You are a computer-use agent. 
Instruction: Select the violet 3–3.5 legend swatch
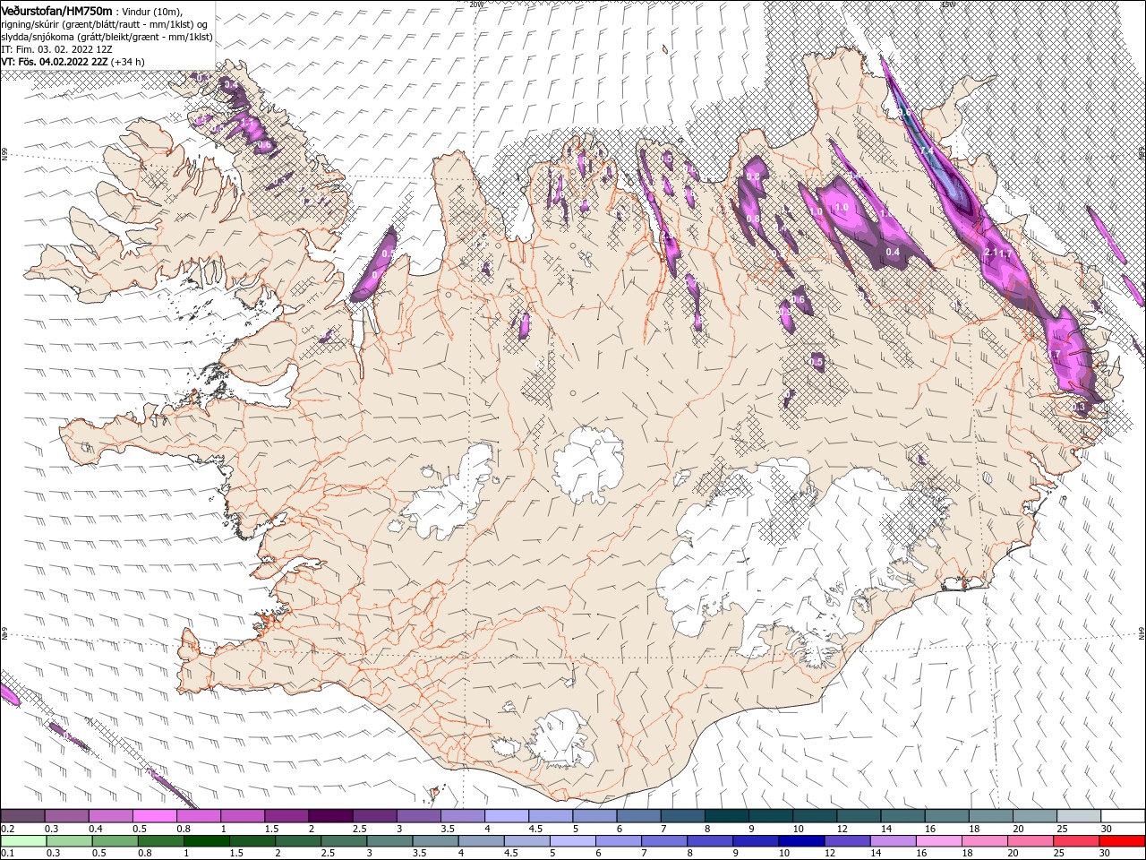point(418,816)
